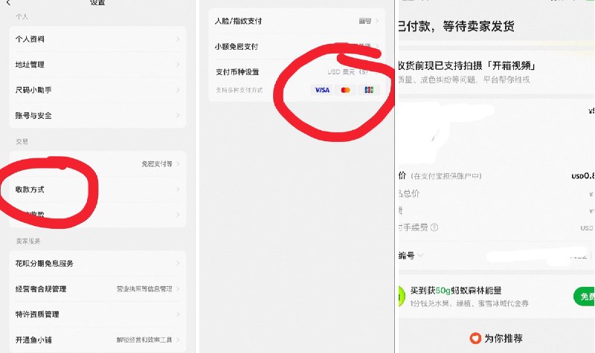595x353 pixels.
Task: Expand the 编号 dropdown arrow
Action: pyautogui.click(x=420, y=255)
